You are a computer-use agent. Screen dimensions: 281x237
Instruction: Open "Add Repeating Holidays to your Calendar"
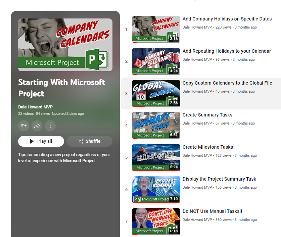227,51
